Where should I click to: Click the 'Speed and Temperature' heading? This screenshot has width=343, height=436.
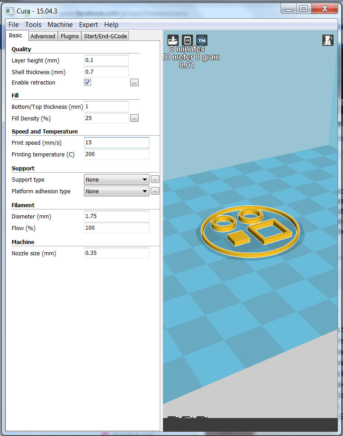tap(45, 132)
